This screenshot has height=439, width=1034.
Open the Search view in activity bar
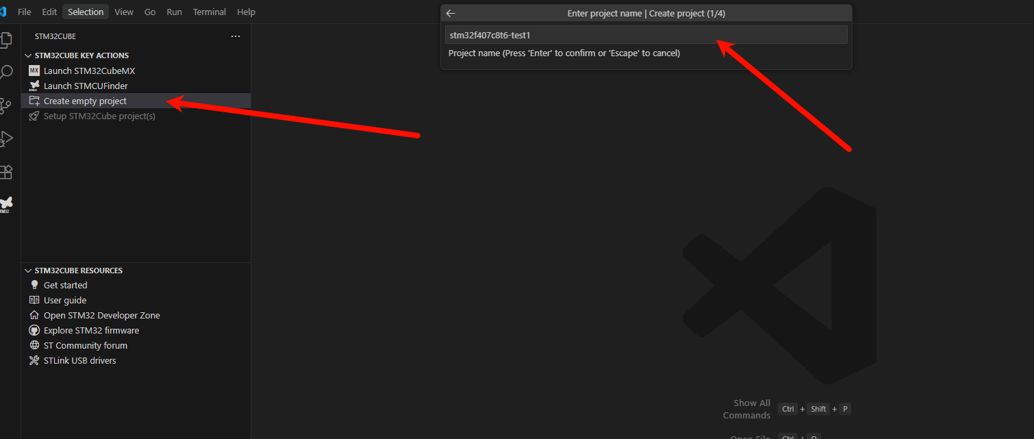tap(5, 73)
